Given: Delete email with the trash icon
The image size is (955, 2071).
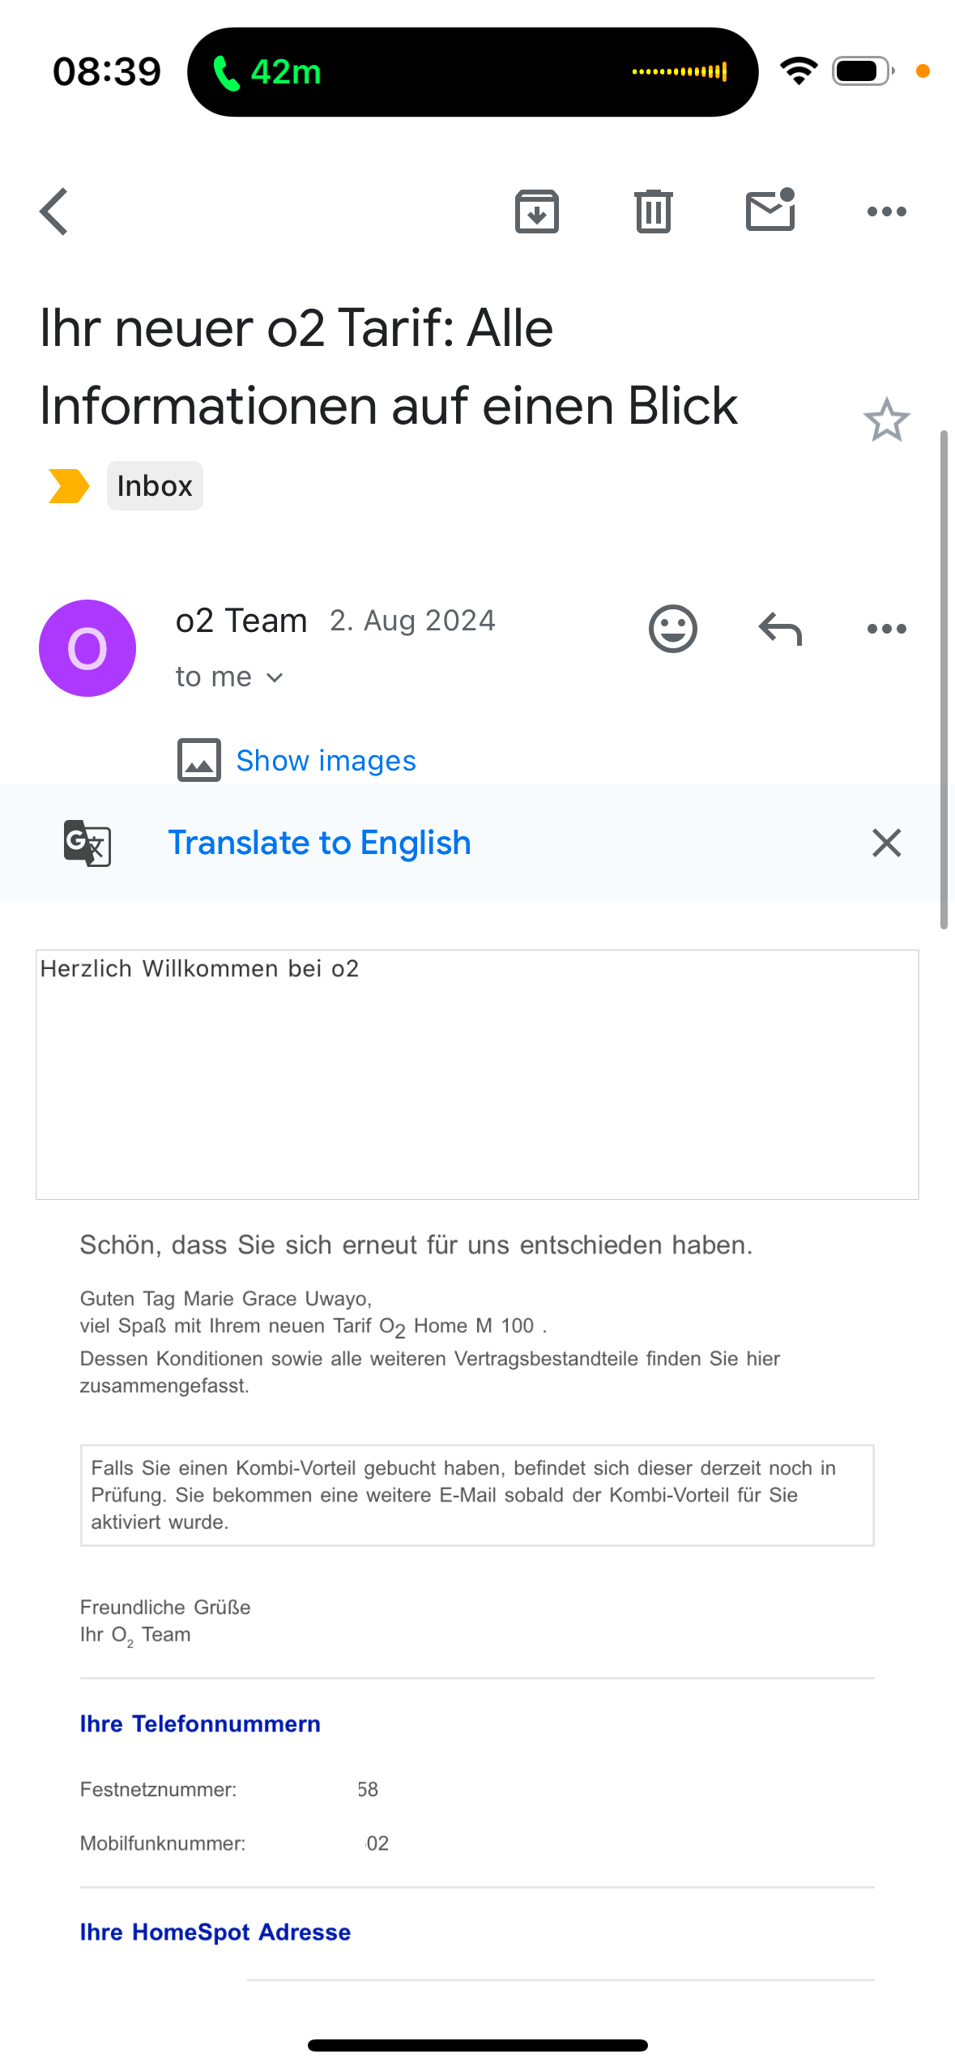Looking at the screenshot, I should coord(654,211).
